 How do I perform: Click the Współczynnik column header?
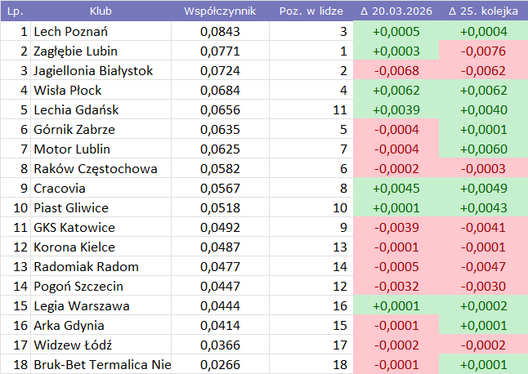220,12
